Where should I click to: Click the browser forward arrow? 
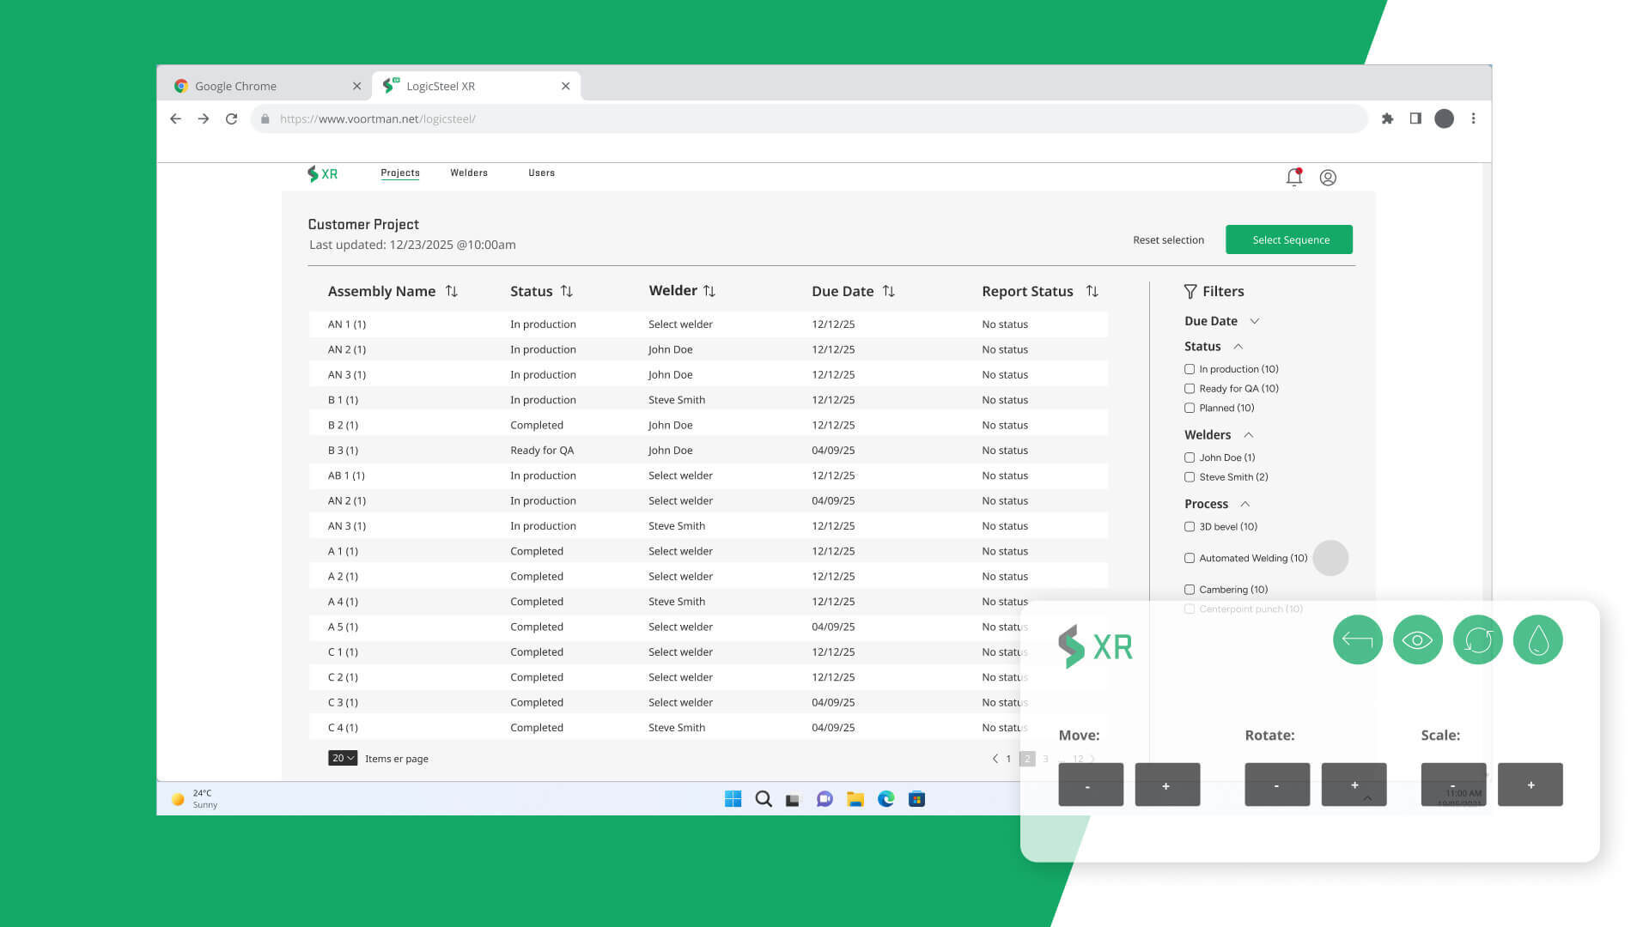tap(204, 119)
